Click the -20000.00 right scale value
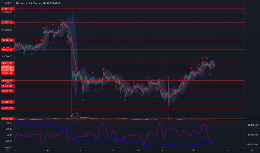Viewport: 260px width, 153px height. tap(252, 144)
